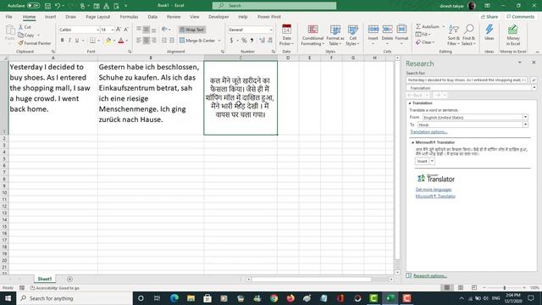Click the Undo arrow icon
The image size is (542, 305).
[x=58, y=6]
